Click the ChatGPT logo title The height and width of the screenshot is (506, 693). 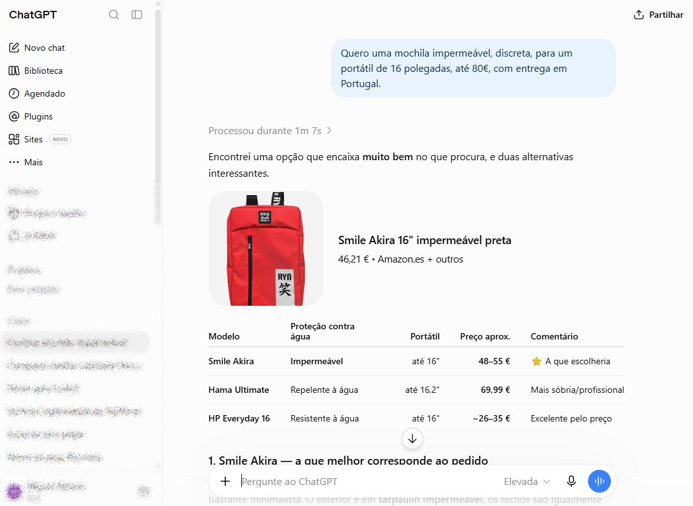point(32,15)
